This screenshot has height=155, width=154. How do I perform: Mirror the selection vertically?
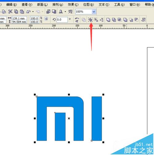[77, 21]
